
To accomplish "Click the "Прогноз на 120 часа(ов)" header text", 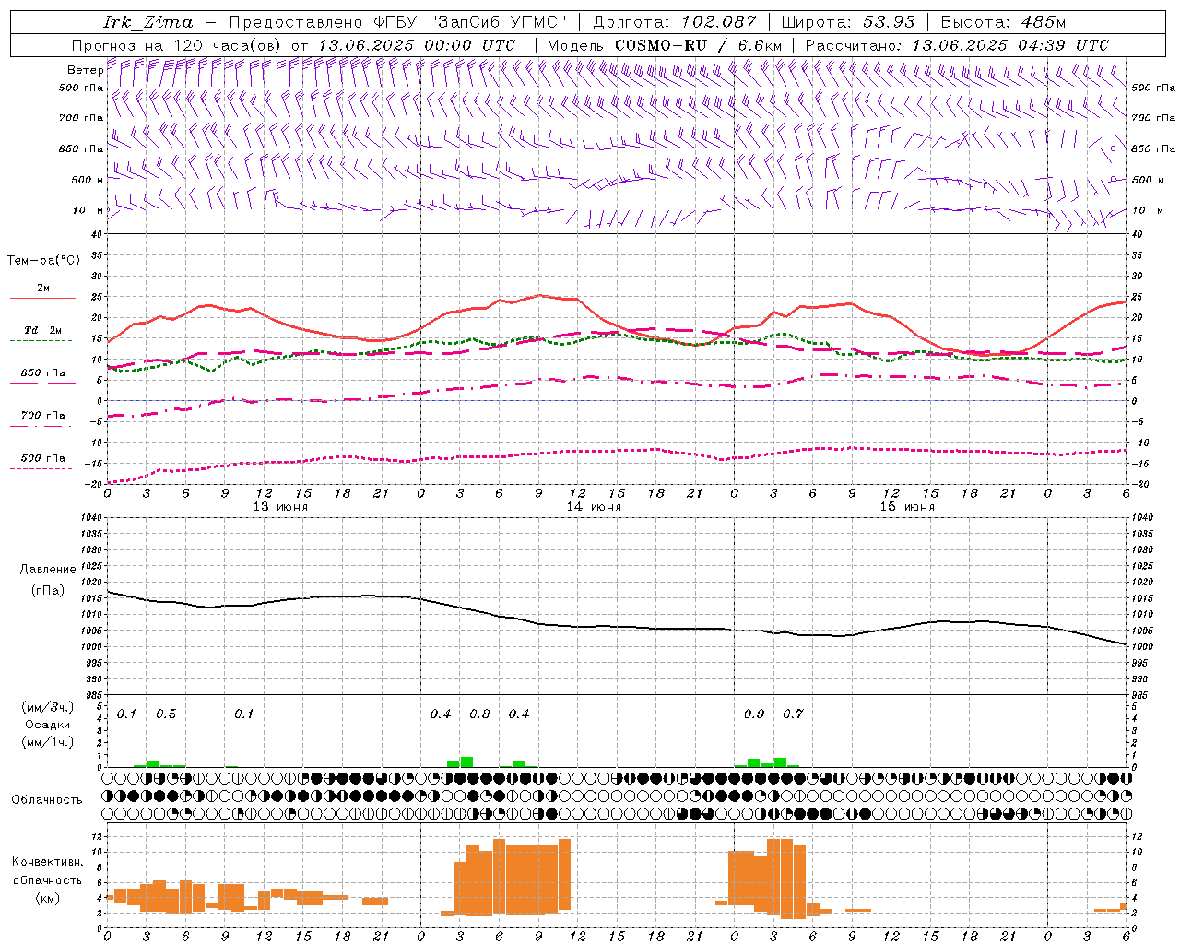I will (177, 45).
